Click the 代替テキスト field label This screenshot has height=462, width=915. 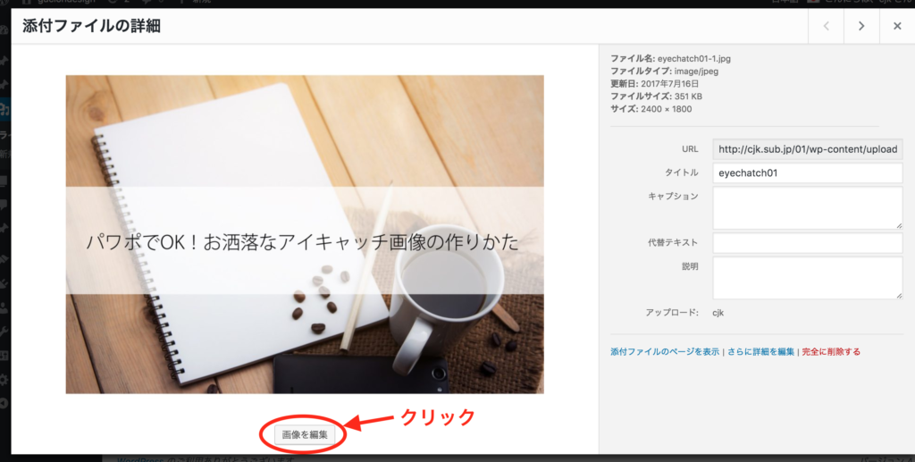click(x=673, y=242)
